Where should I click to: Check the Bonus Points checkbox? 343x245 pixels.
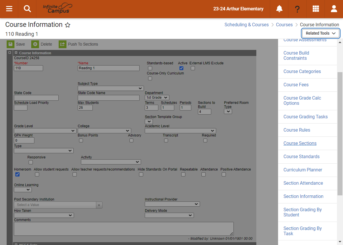[x=81, y=141]
